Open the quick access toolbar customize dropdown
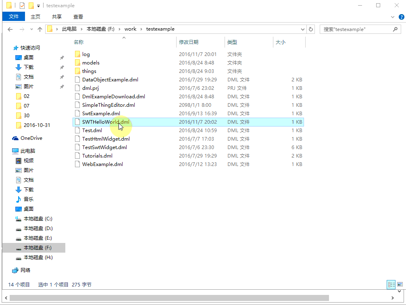The width and height of the screenshot is (406, 305). (38, 6)
